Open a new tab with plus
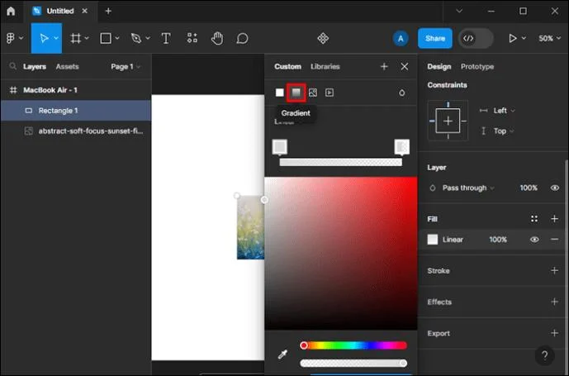This screenshot has width=569, height=376. tap(108, 11)
